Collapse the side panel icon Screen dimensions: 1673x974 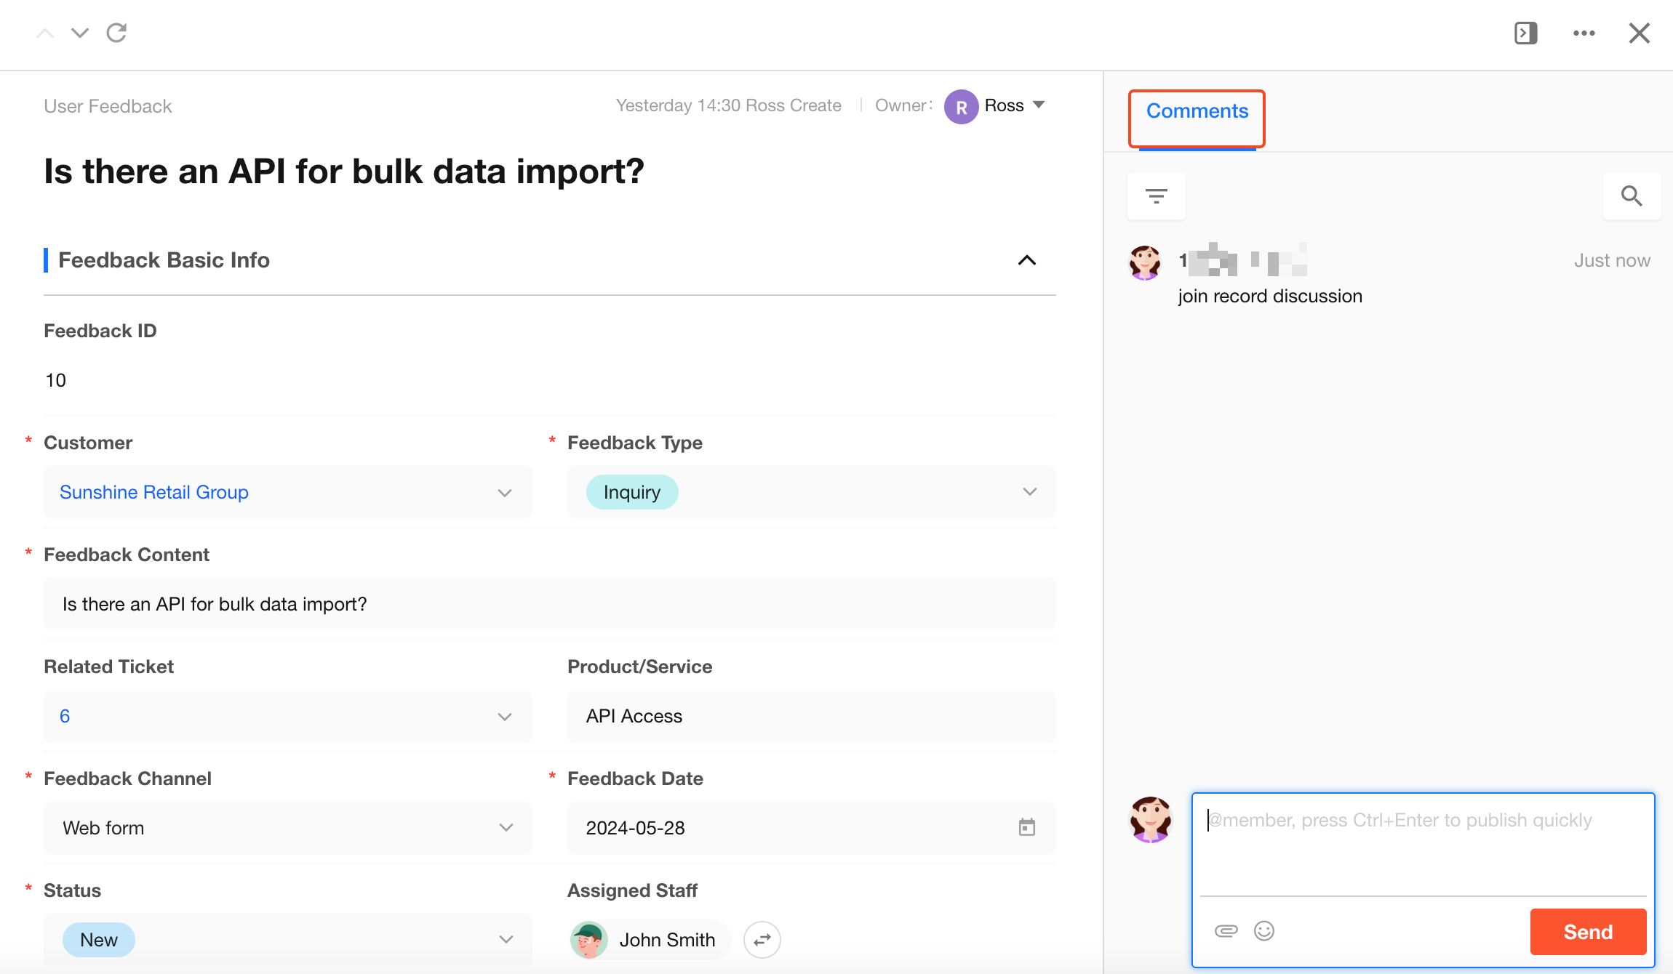tap(1525, 33)
